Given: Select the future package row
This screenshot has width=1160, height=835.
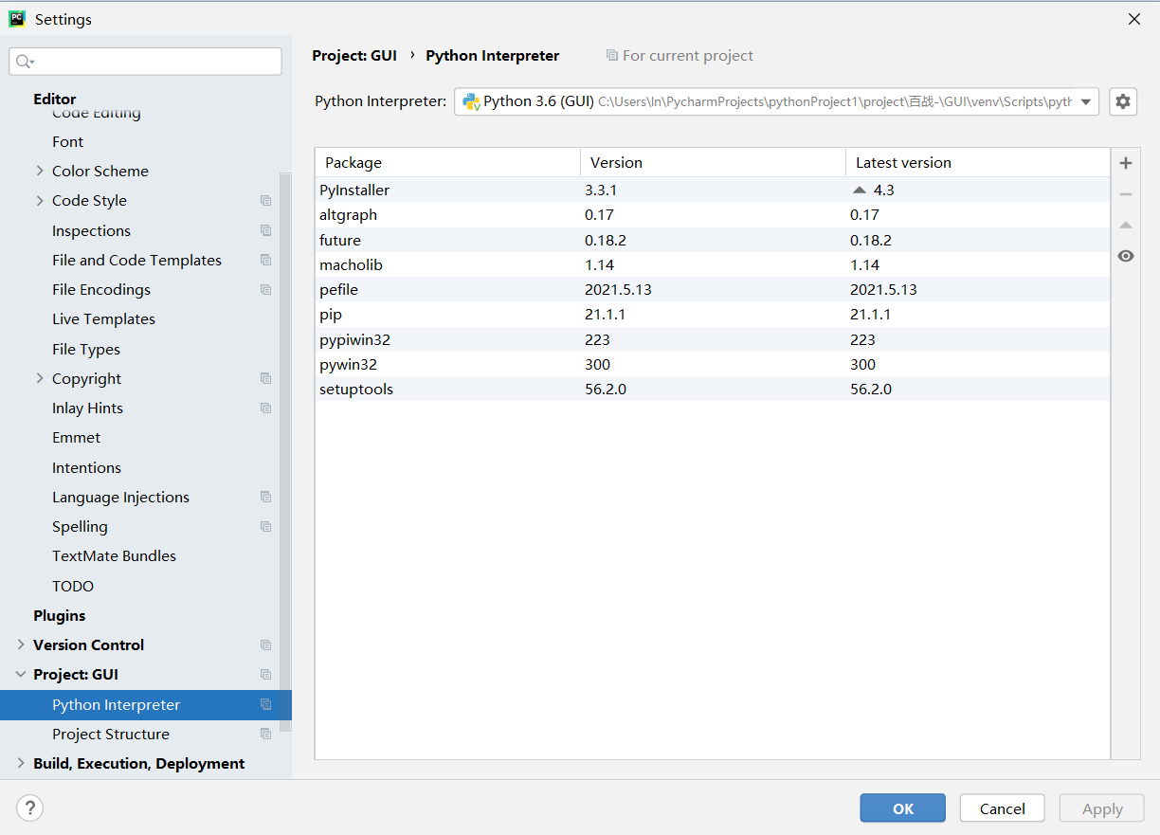Looking at the screenshot, I should tap(713, 240).
